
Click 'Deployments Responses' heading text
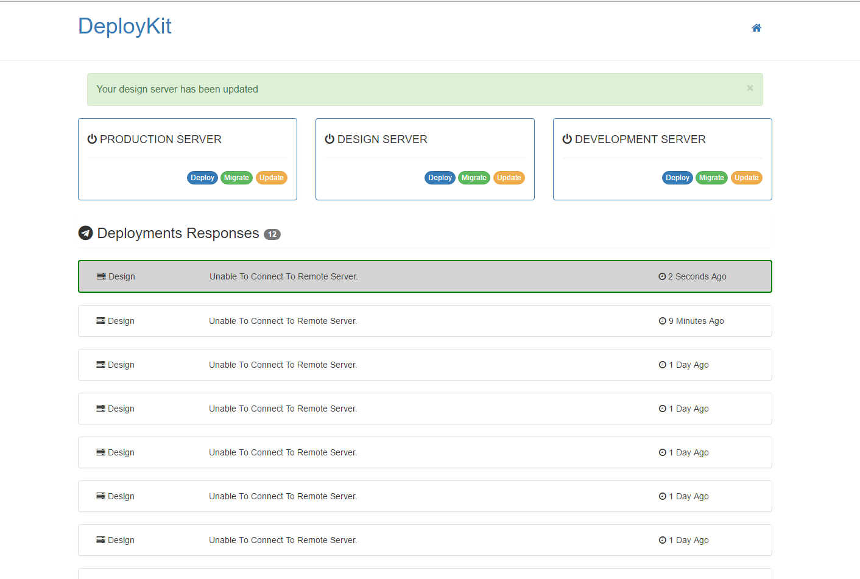click(178, 233)
